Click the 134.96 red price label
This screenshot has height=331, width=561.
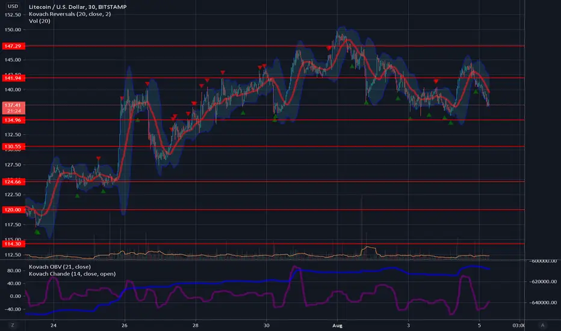pos(13,120)
